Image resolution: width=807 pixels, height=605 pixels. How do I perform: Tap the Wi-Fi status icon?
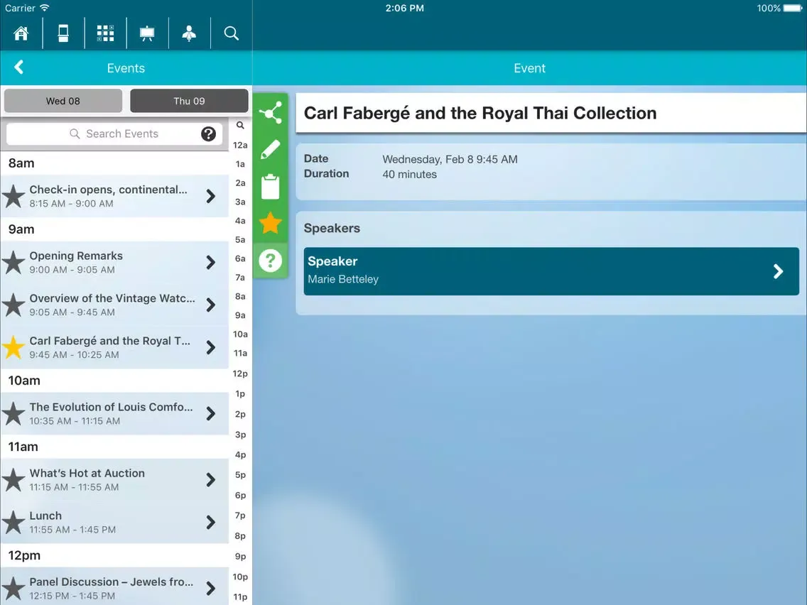coord(45,8)
